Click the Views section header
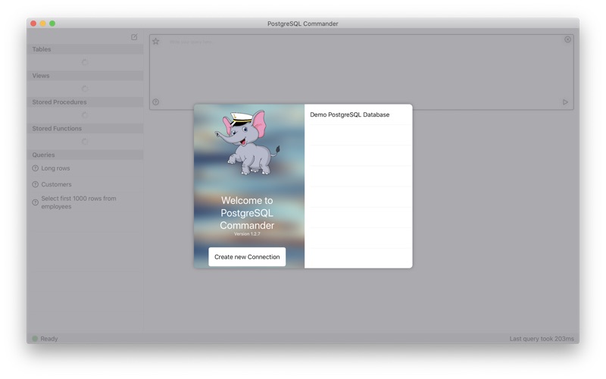 point(85,75)
